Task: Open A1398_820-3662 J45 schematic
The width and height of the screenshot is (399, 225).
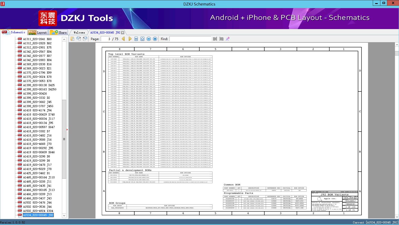Action: coord(37,102)
